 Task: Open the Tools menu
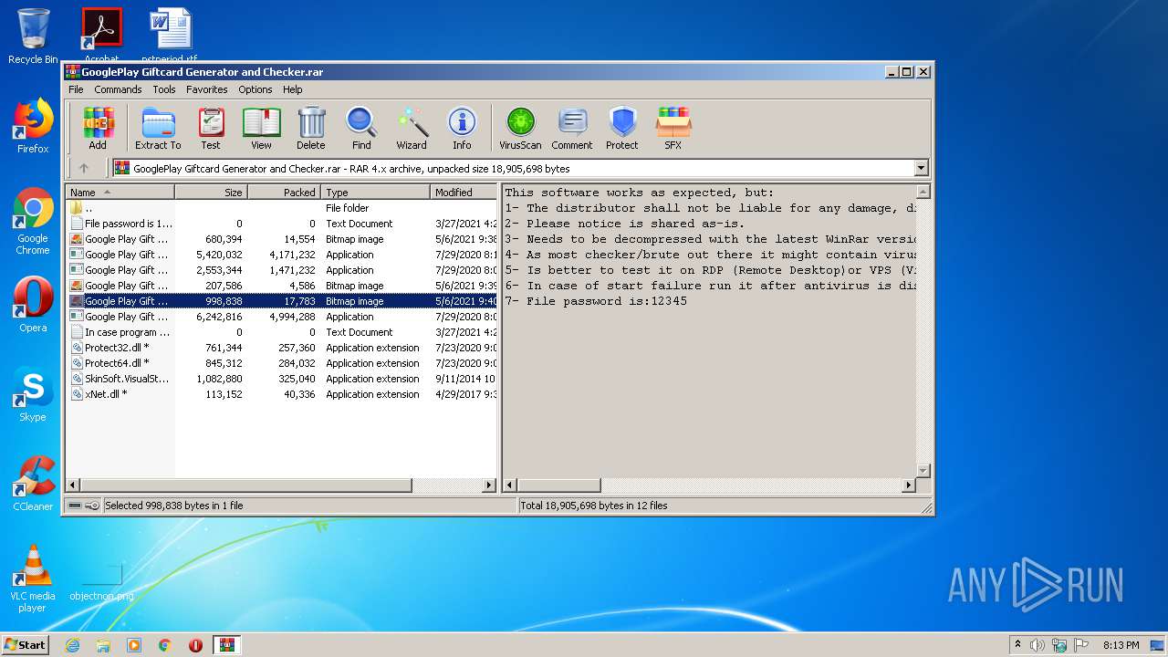coord(164,89)
